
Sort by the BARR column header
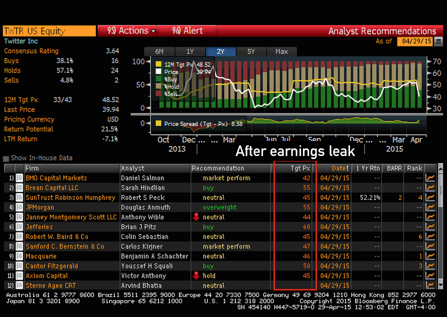(x=393, y=168)
